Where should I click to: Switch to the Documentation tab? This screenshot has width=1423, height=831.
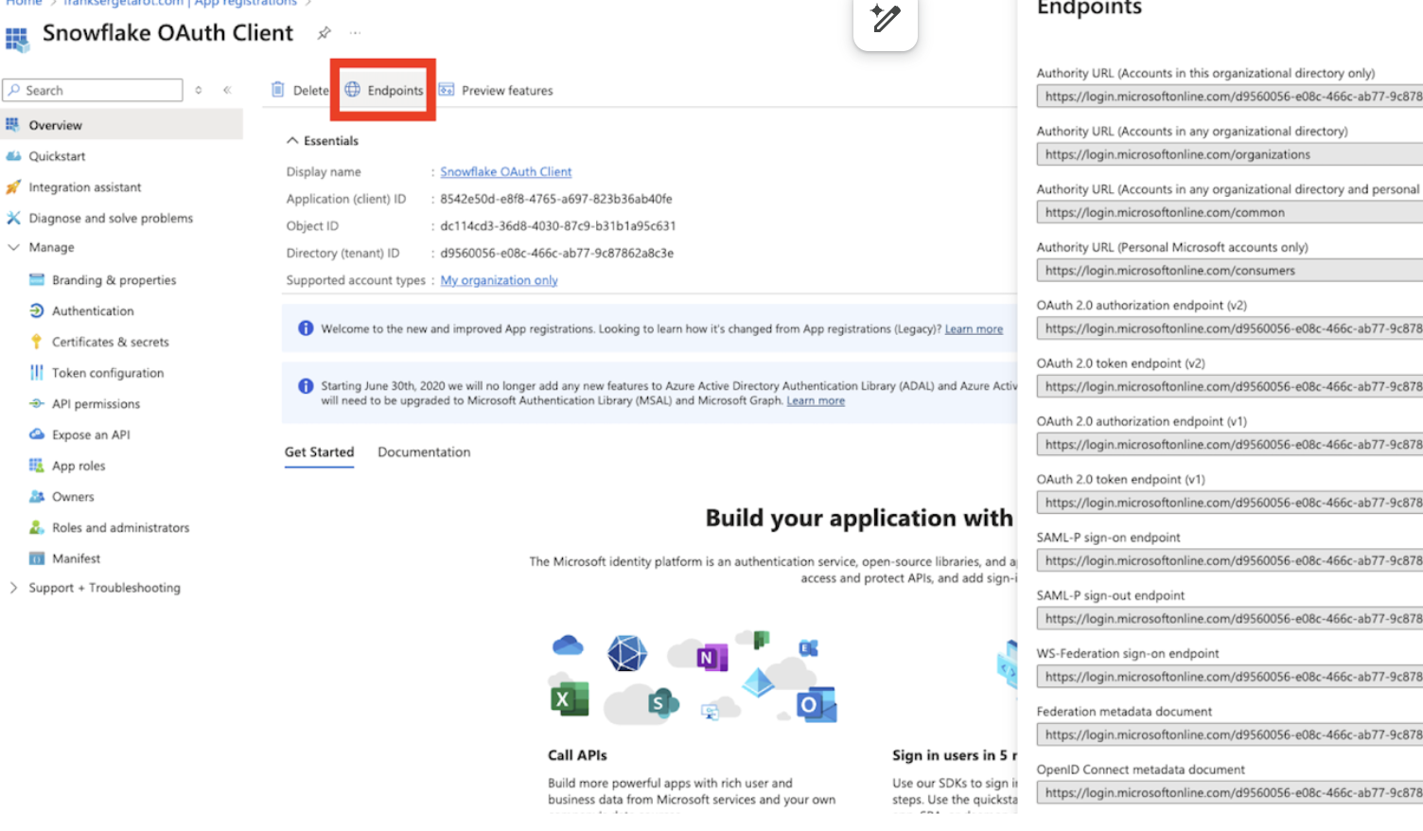click(424, 452)
